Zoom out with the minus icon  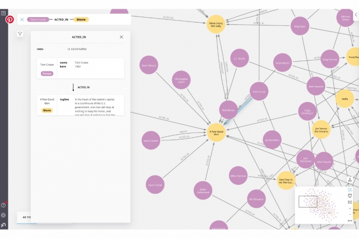tap(350, 214)
